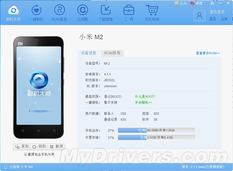The image size is (233, 171).
Task: Click Android version value 4.1.1
Action: 107,74
